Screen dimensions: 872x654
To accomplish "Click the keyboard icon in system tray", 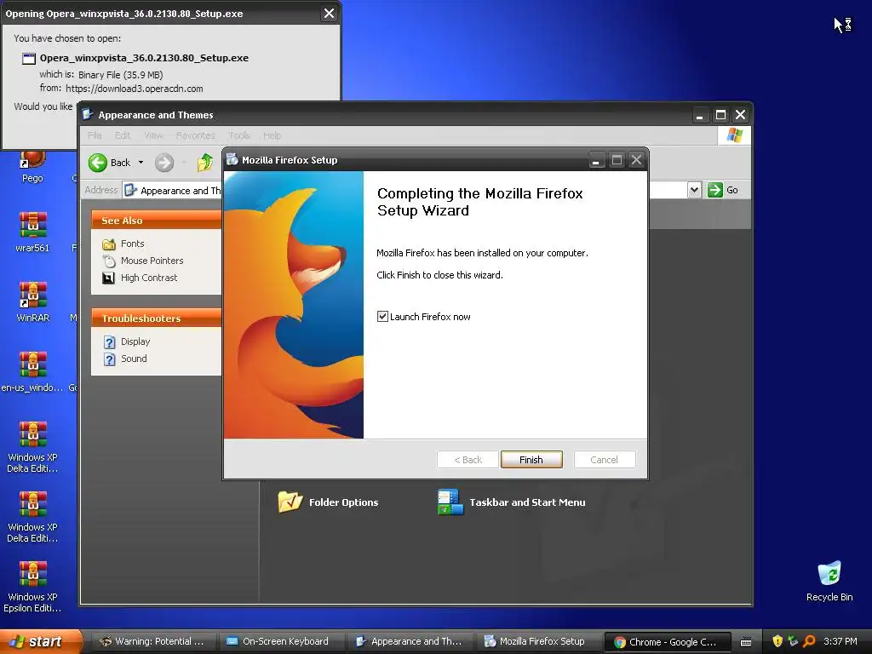I will point(746,642).
